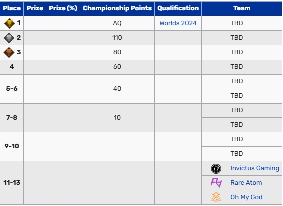Click the Team column header

242,8
